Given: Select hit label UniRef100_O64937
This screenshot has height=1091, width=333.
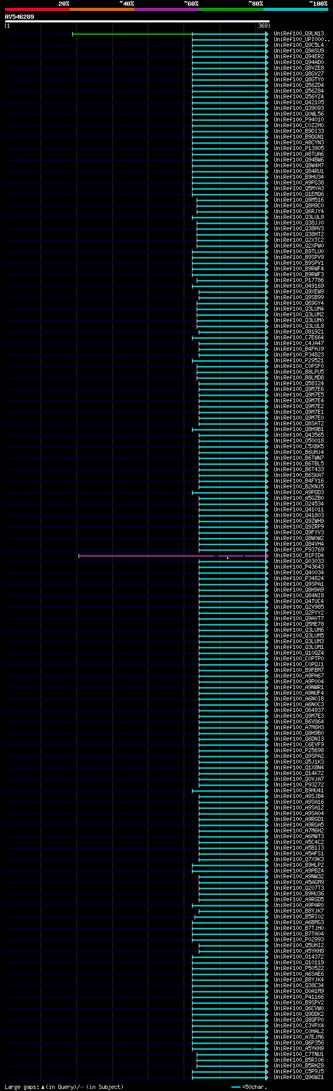Looking at the screenshot, I should coord(299,710).
